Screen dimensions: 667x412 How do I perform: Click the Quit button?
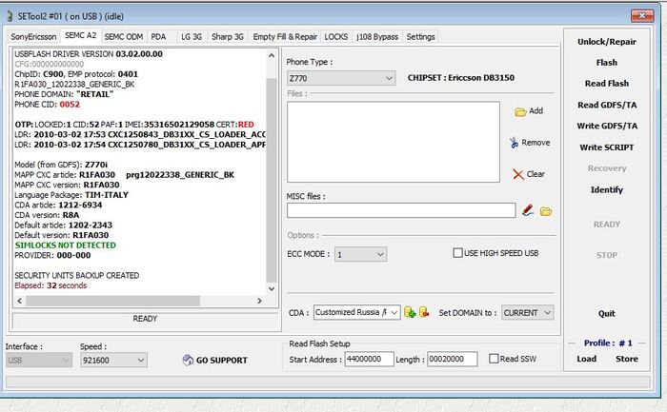[607, 313]
